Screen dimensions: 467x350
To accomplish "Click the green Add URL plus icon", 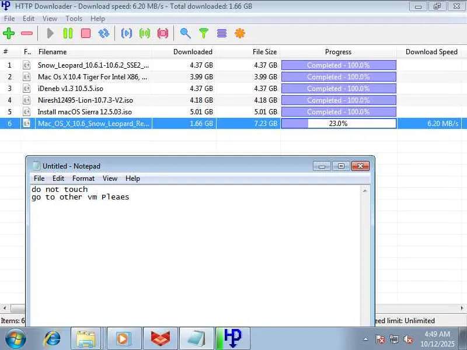I will coord(9,33).
